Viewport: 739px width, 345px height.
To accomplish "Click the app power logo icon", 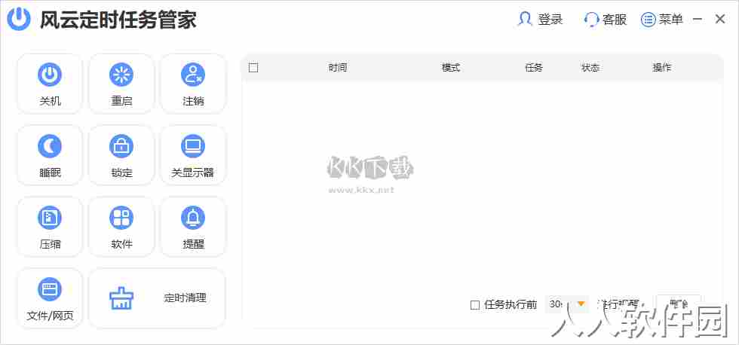I will [19, 20].
